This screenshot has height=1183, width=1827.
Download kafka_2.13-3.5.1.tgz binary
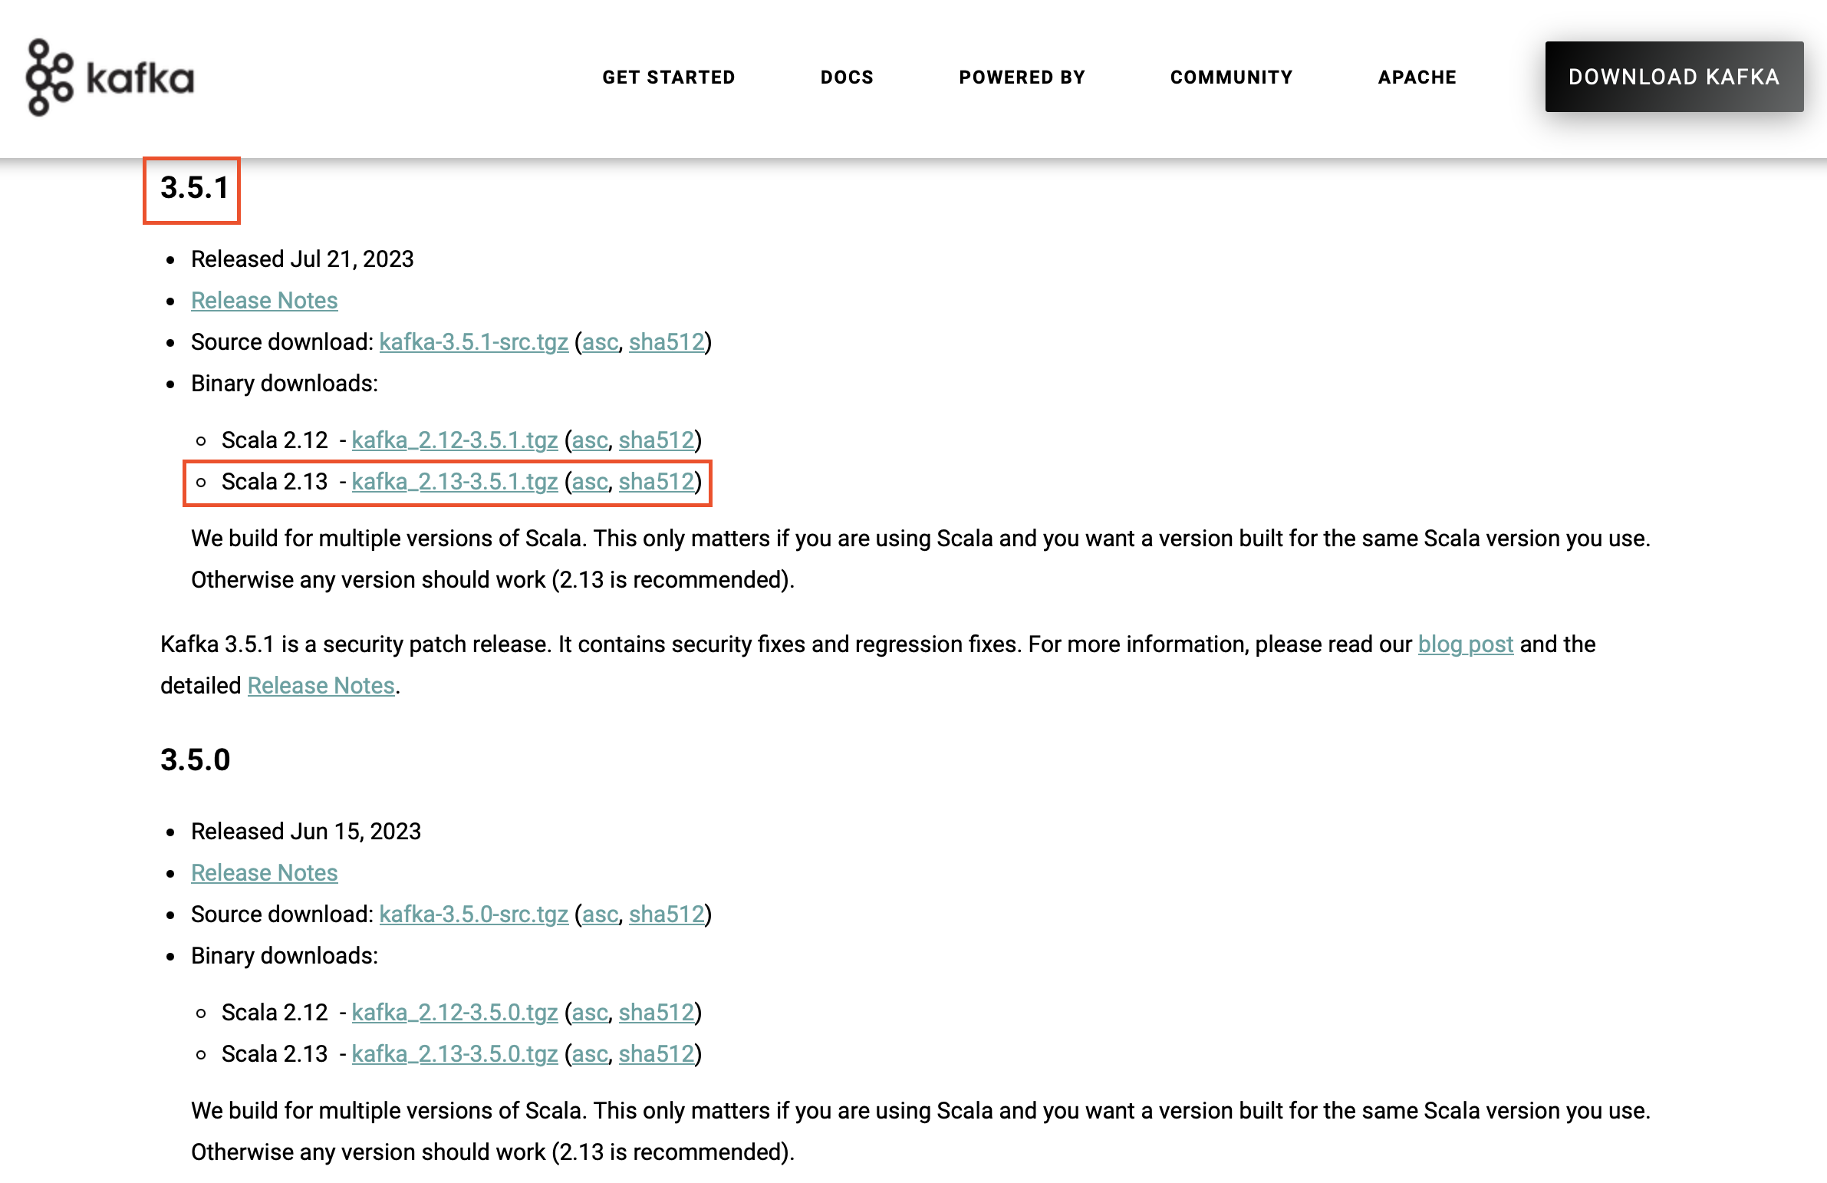454,481
